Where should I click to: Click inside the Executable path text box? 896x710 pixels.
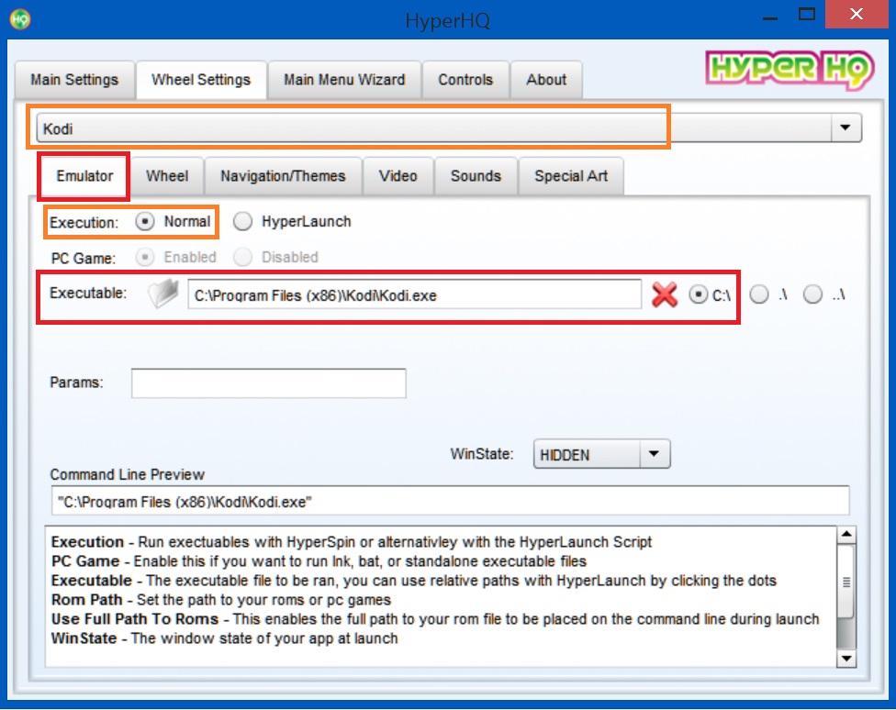point(413,295)
